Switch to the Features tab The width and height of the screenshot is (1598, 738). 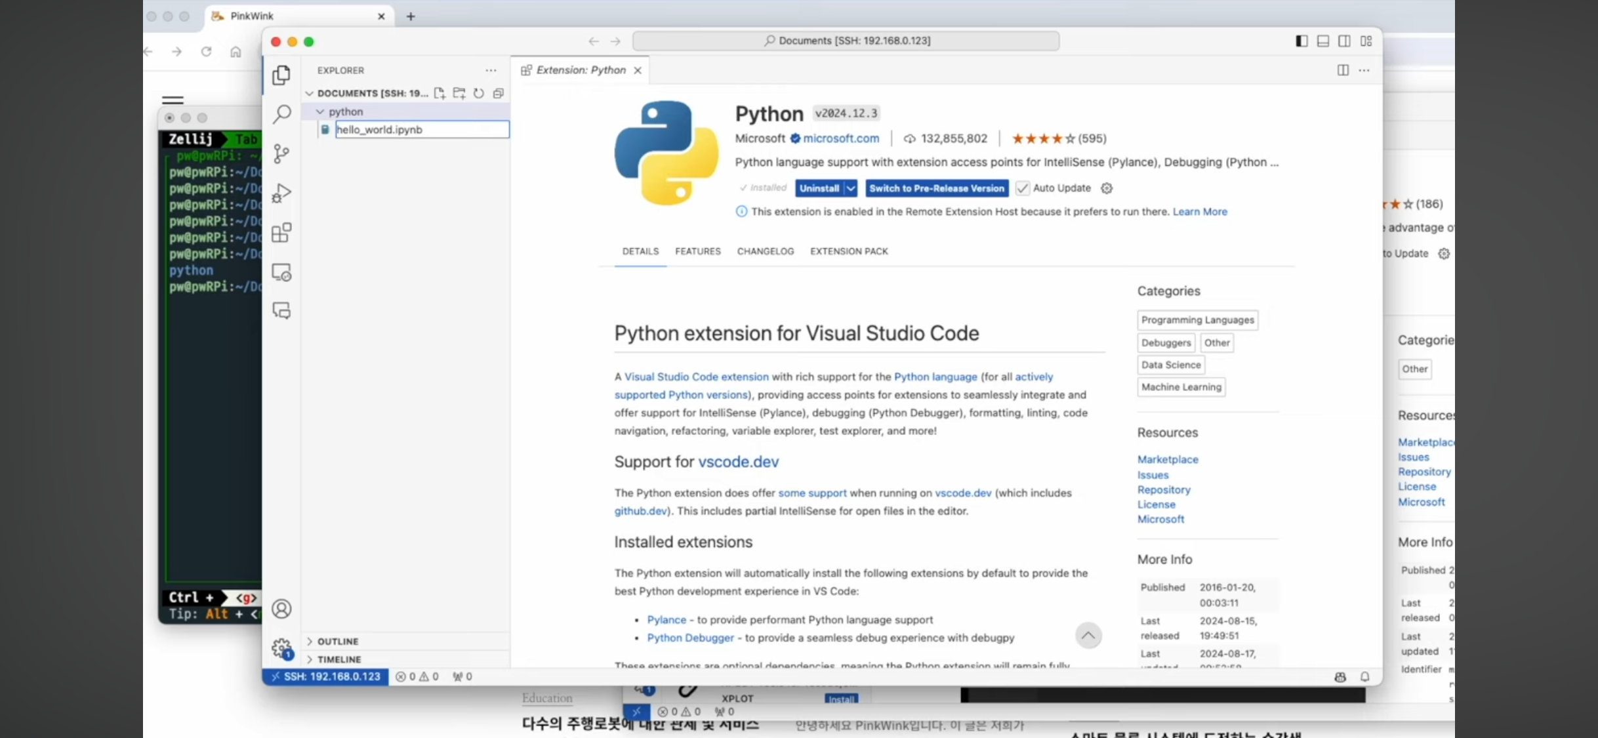tap(697, 251)
